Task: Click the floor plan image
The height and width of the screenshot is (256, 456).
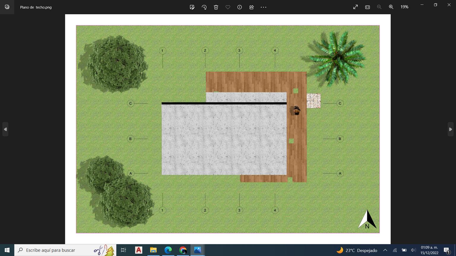Action: coord(228,129)
